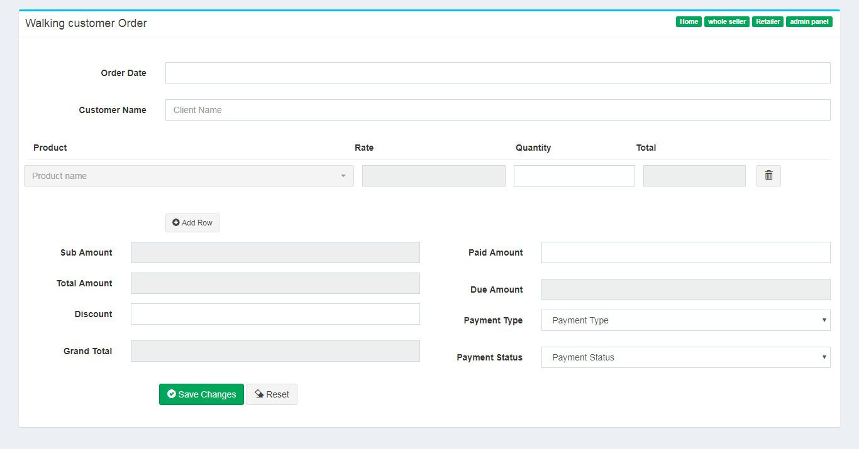Click the Grand Total field
859x449 pixels.
275,351
